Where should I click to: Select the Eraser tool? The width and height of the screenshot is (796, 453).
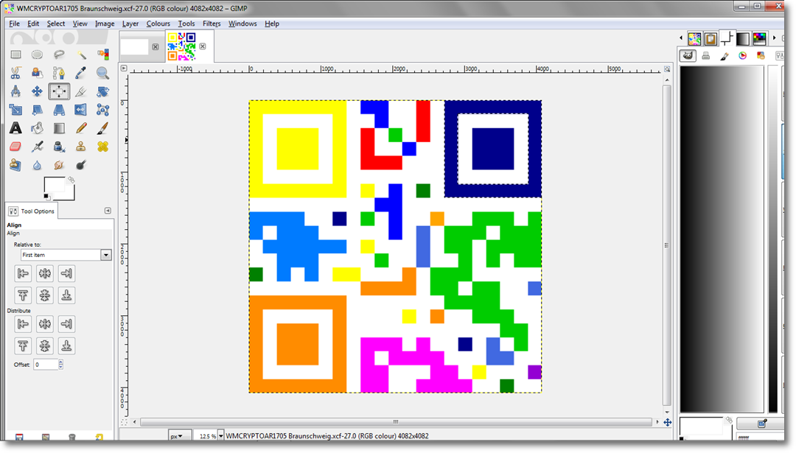pos(15,147)
